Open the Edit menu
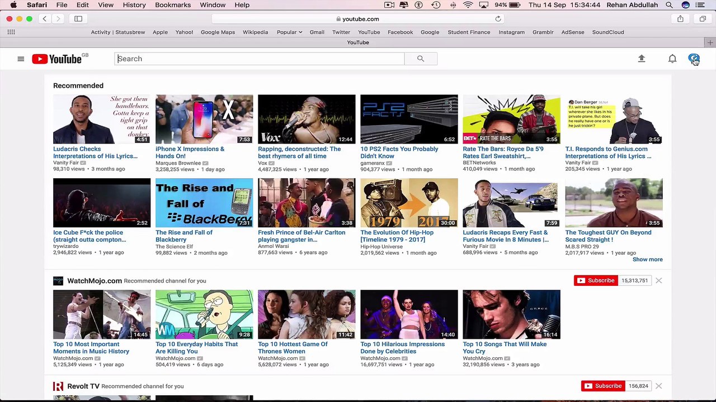The width and height of the screenshot is (716, 402). [x=83, y=5]
